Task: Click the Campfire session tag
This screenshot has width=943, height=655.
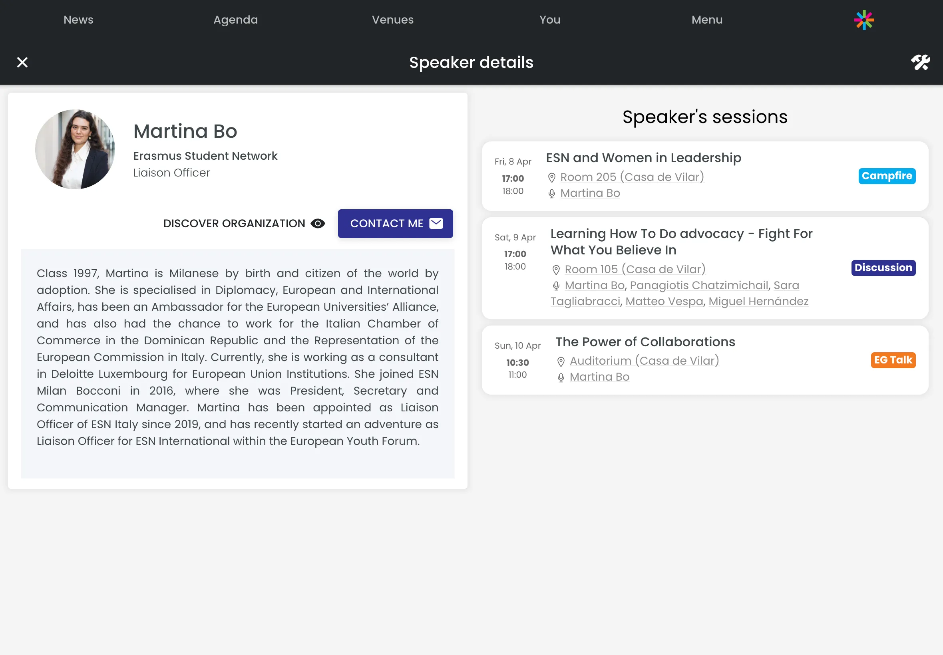Action: [886, 176]
